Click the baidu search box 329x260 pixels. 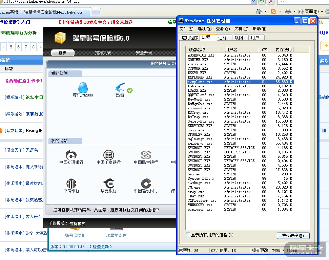[303, 2]
